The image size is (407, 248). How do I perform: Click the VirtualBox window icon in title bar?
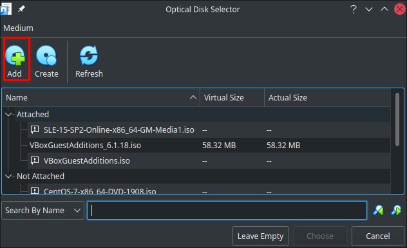tap(6, 9)
